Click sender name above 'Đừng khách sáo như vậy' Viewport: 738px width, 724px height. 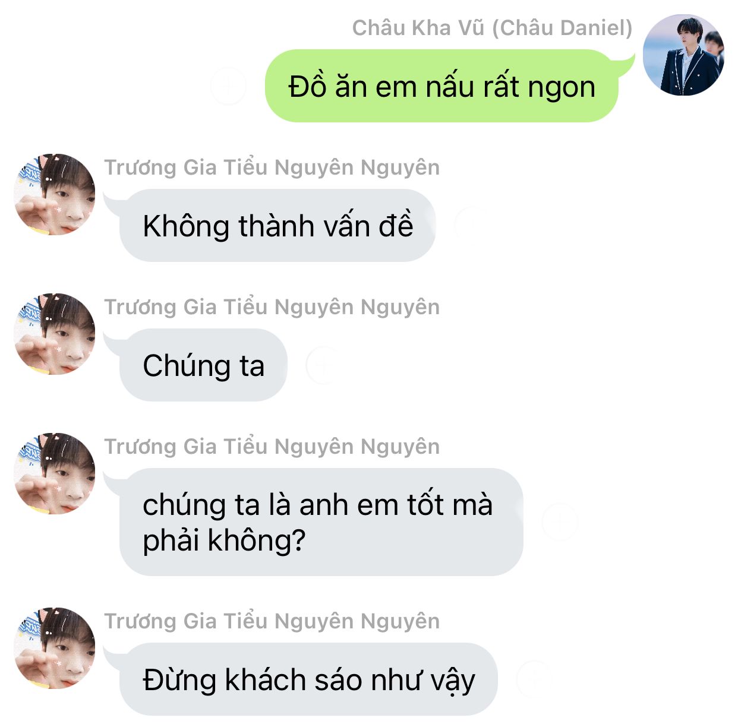tap(272, 621)
